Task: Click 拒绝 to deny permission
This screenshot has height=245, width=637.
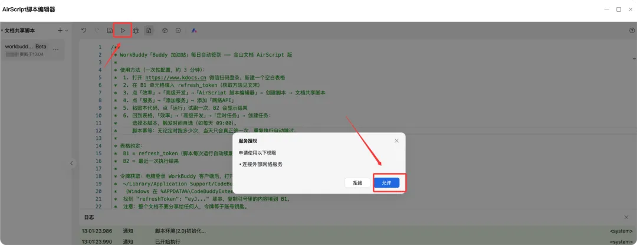Action: [357, 183]
